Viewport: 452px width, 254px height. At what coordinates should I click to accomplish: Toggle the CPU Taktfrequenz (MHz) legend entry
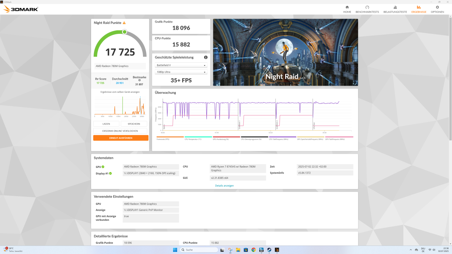tap(282, 138)
